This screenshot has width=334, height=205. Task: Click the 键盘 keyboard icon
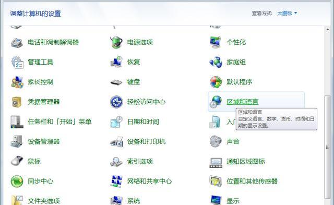click(116, 82)
